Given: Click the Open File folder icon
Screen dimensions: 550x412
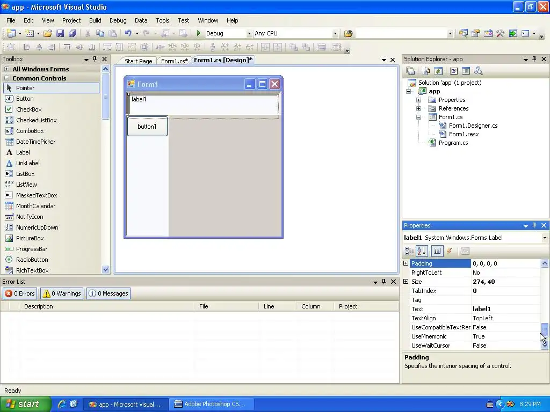Looking at the screenshot, I should click(48, 33).
